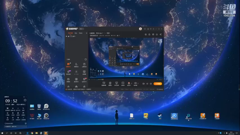Open the Windows Start menu
The width and height of the screenshot is (240, 135).
click(2, 133)
